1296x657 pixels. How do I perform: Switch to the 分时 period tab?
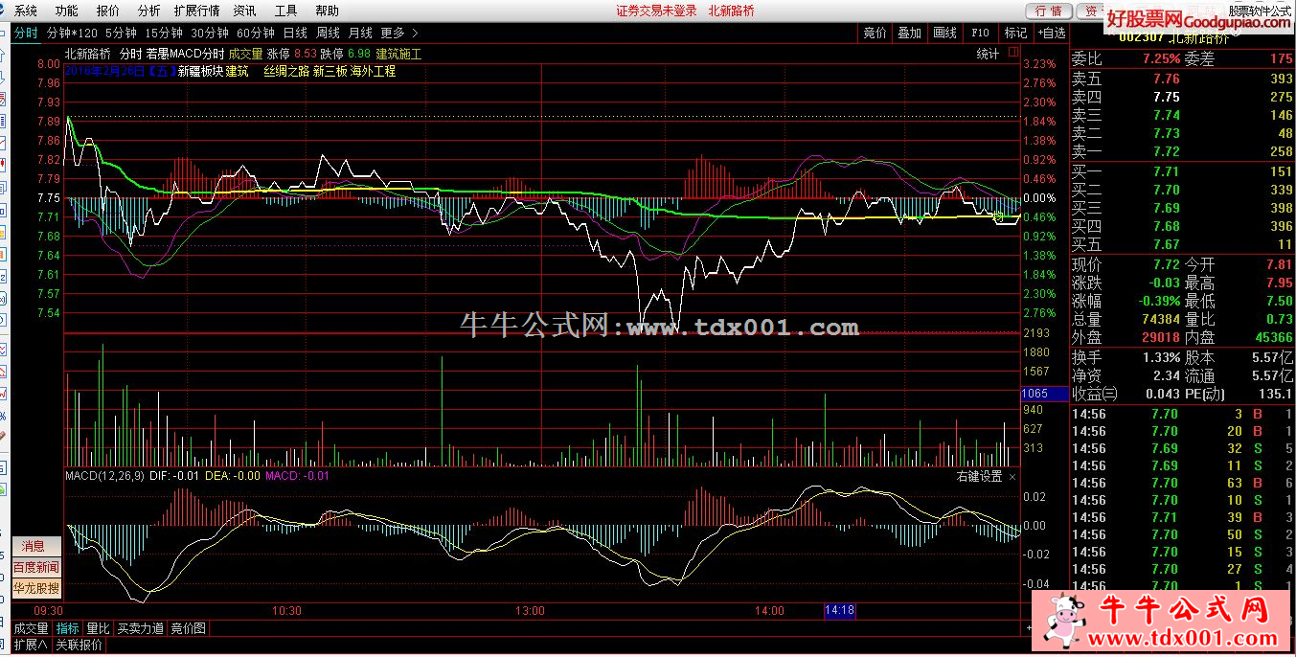coord(26,33)
